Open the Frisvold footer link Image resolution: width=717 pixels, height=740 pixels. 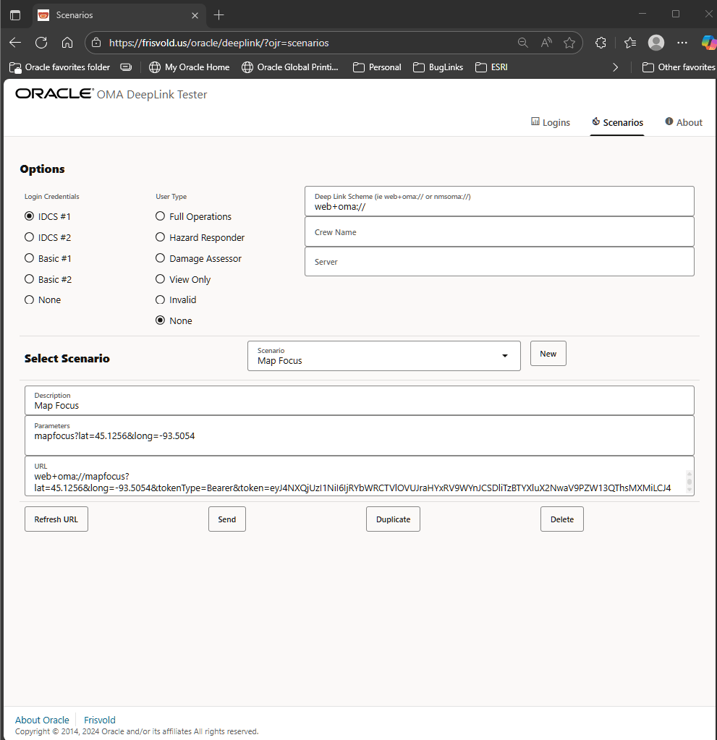(100, 720)
